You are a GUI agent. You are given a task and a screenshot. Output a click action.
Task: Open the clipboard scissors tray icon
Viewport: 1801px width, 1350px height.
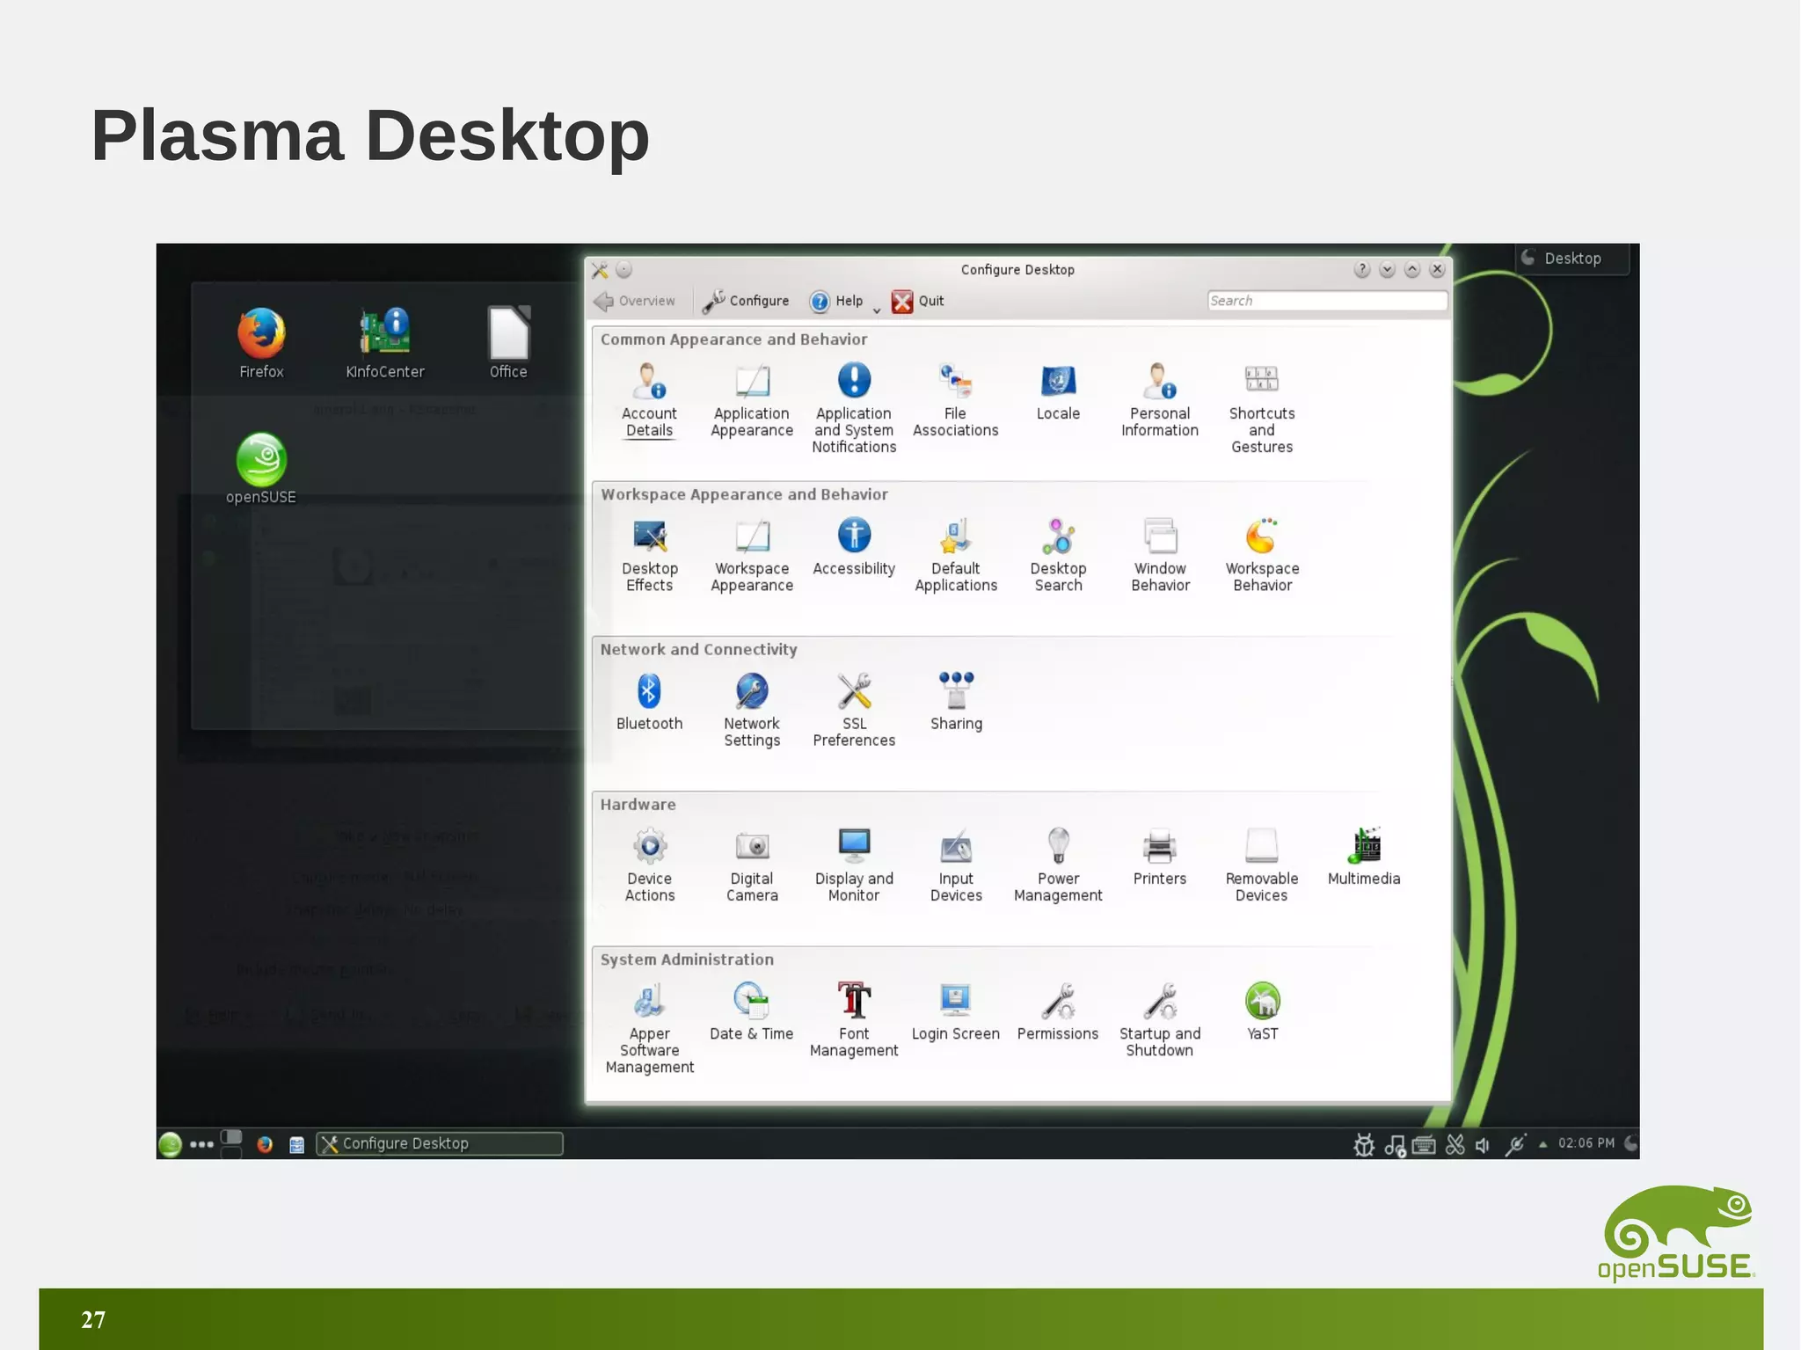pos(1455,1144)
